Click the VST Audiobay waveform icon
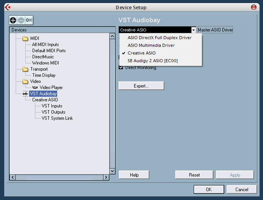This screenshot has height=200, width=263. pyautogui.click(x=25, y=94)
